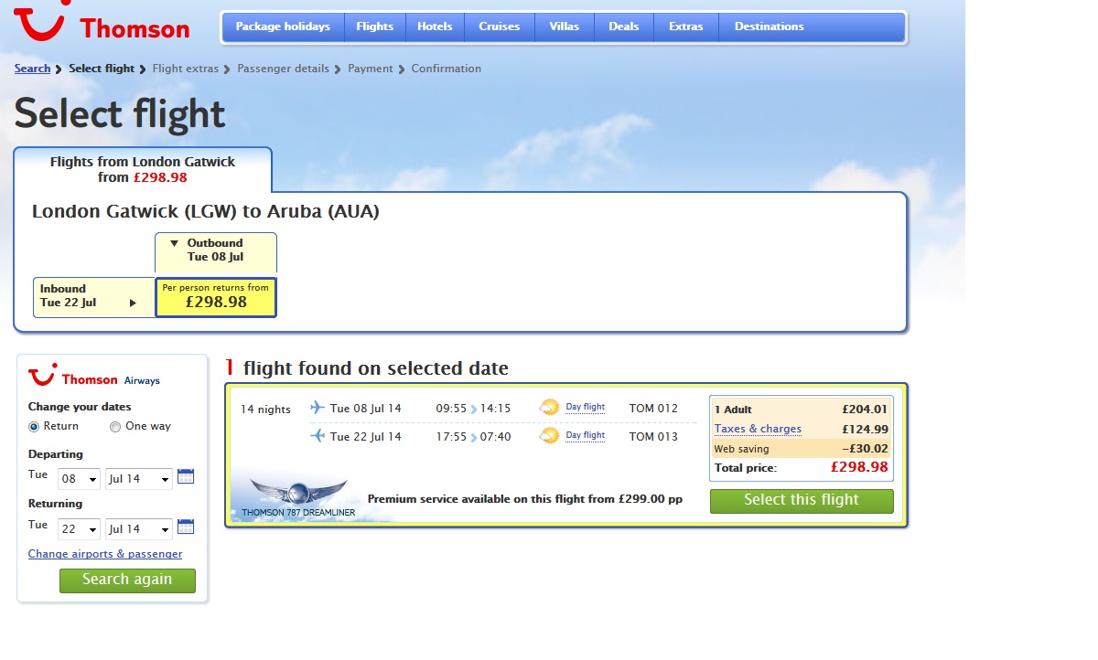Open the Package holidays menu
Image resolution: width=1098 pixels, height=660 pixels.
[283, 27]
